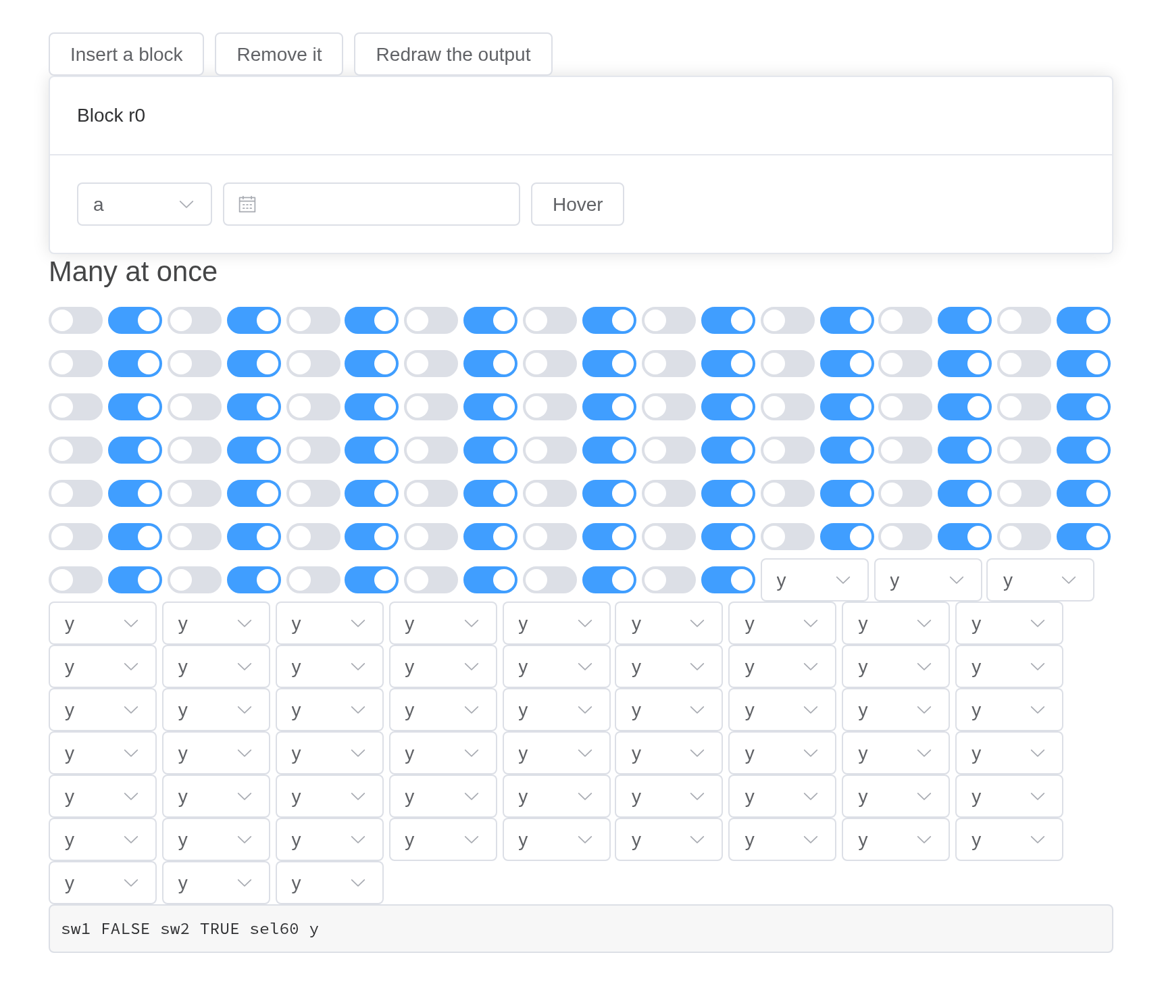Click the 'Remove it' button
The height and width of the screenshot is (1007, 1162).
point(279,54)
